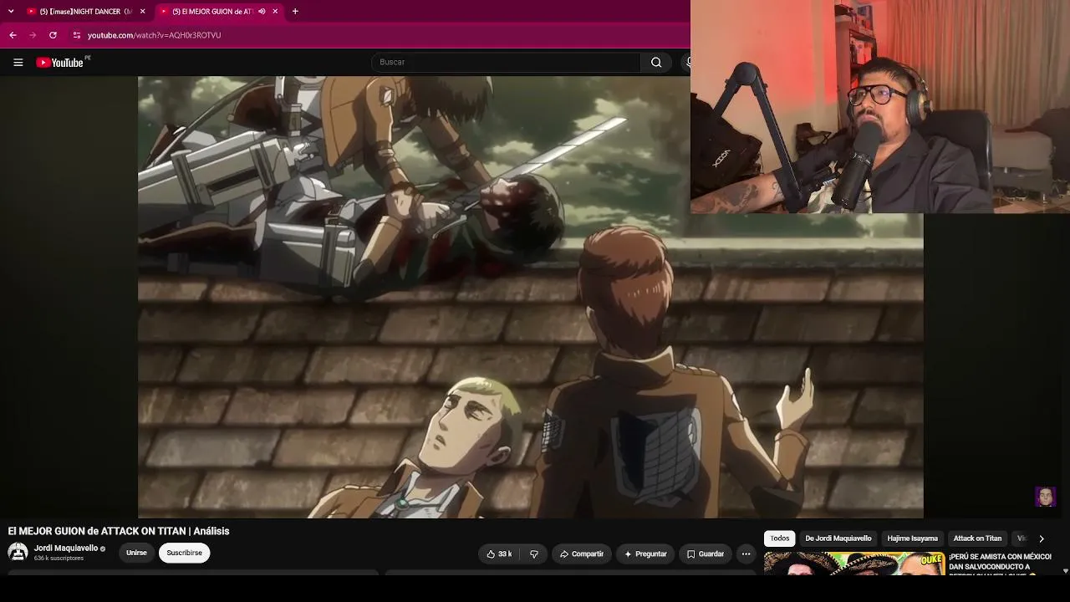Viewport: 1070px width, 602px height.
Task: Select the Todos filter chip
Action: tap(780, 538)
